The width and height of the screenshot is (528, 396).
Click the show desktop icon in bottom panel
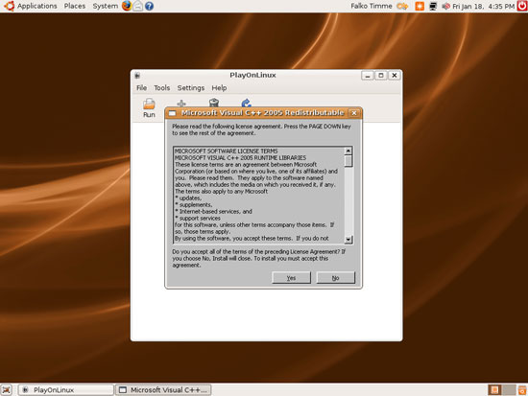[x=6, y=390]
